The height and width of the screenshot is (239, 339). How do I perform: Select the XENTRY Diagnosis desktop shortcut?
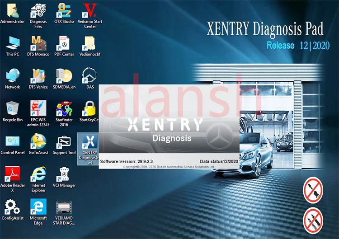(x=89, y=149)
